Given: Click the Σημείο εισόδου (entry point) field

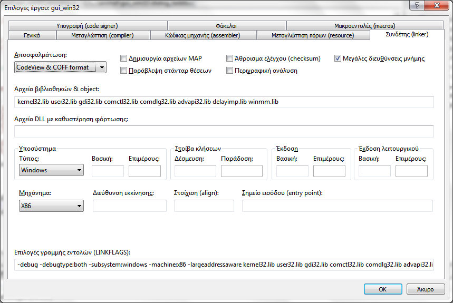Looking at the screenshot, I should tap(338, 206).
